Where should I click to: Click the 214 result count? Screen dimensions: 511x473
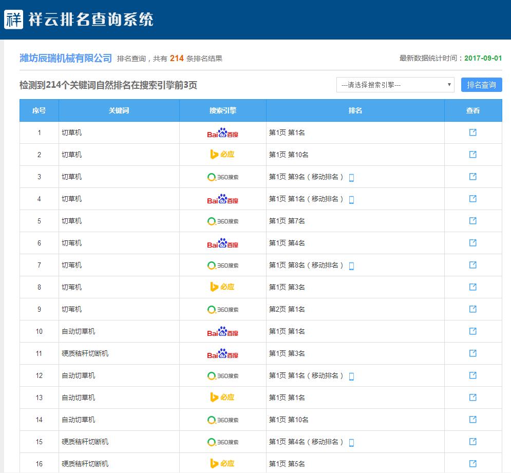[x=177, y=59]
